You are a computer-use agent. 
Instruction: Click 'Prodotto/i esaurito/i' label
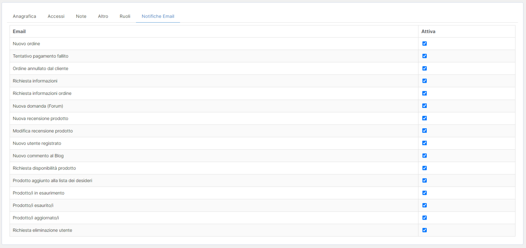(33, 206)
